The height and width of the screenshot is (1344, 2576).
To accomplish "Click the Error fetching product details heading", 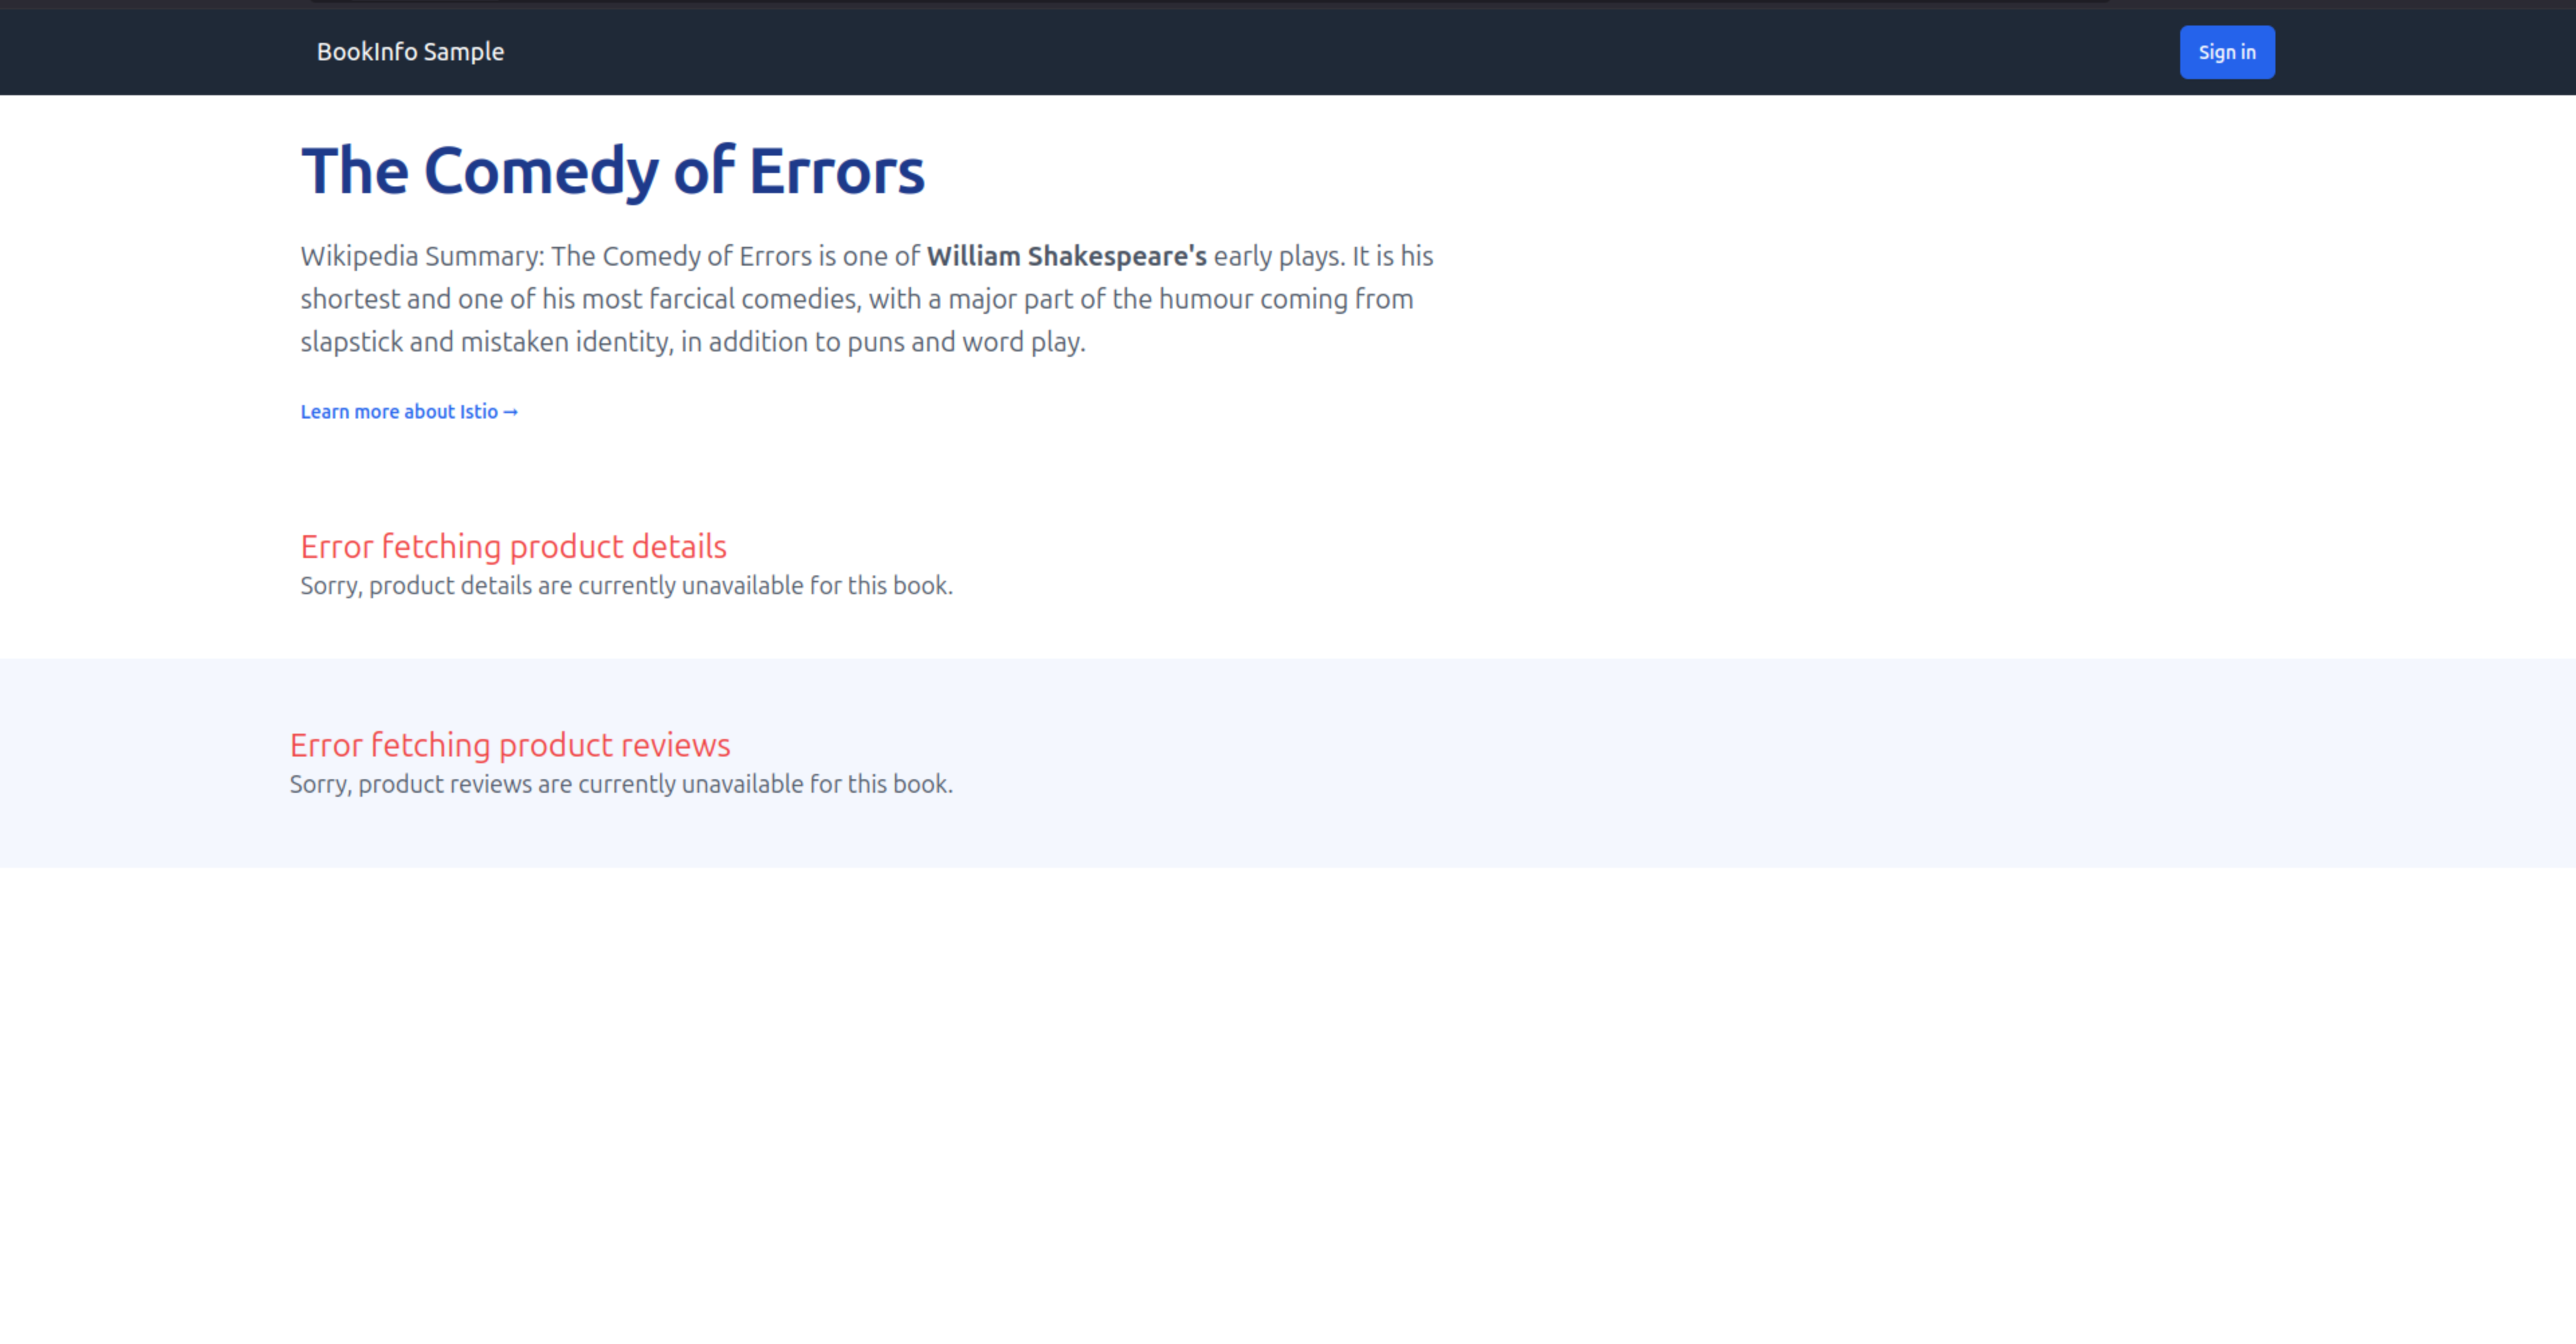I will 513,546.
